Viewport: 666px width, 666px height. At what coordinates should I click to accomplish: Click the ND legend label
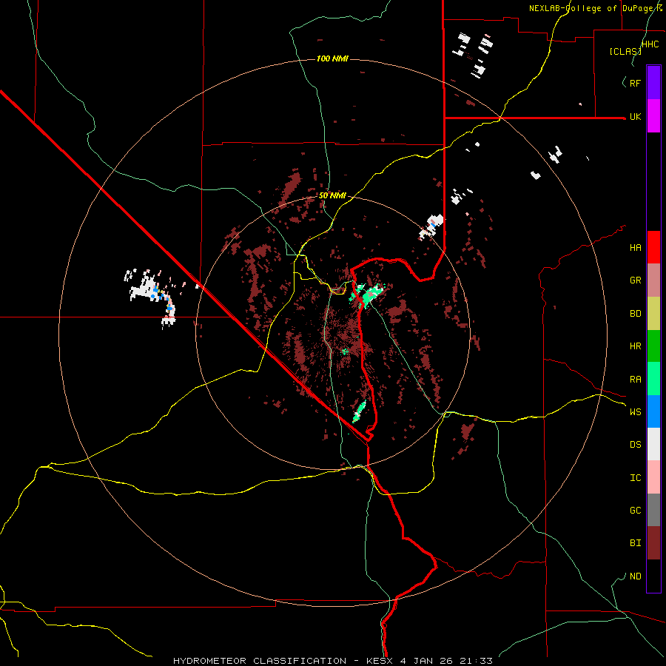pyautogui.click(x=635, y=576)
